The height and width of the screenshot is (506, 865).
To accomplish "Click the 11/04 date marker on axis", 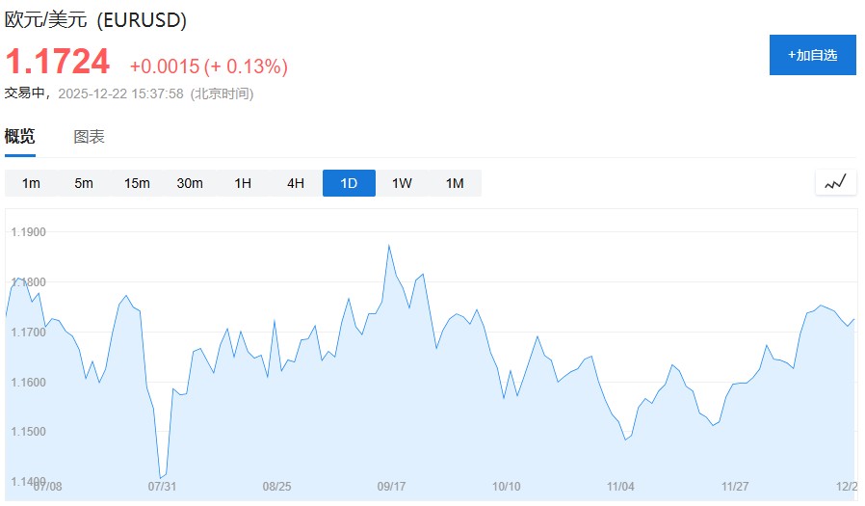I will tap(620, 487).
